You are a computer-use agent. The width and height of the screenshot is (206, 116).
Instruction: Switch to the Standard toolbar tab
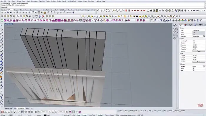pos(4,10)
